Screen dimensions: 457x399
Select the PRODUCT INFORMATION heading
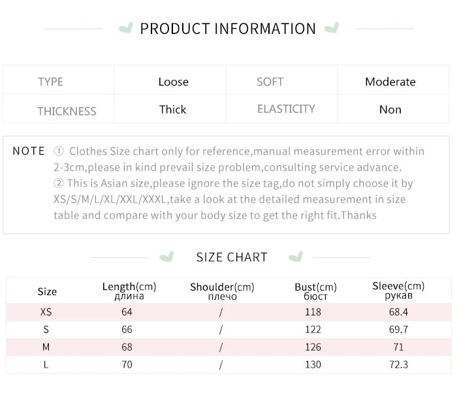[228, 29]
